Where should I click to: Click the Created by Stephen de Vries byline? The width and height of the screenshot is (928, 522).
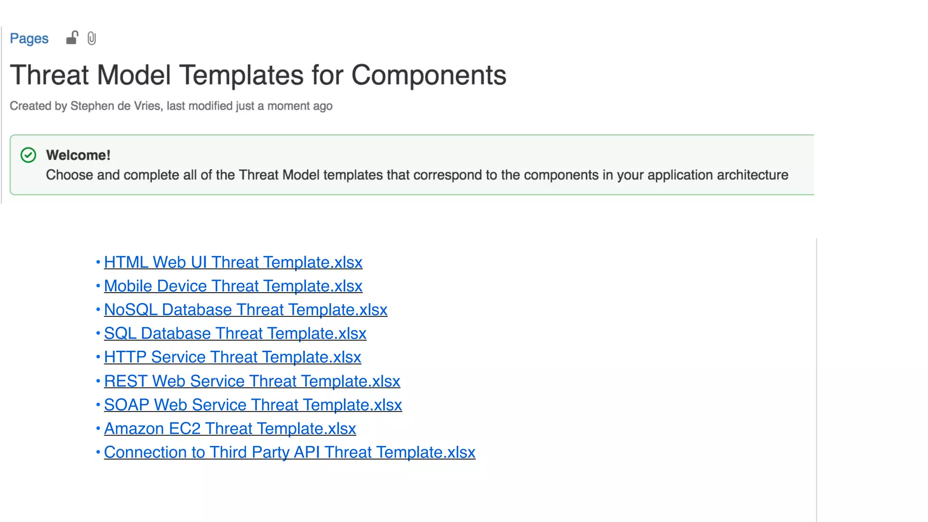point(86,106)
